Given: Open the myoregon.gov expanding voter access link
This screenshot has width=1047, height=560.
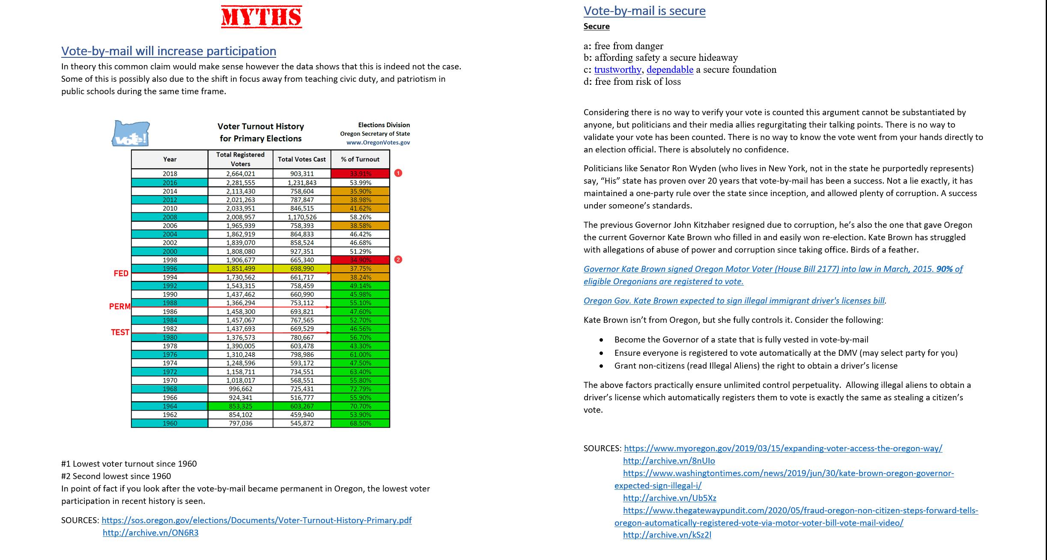Looking at the screenshot, I should (x=783, y=448).
